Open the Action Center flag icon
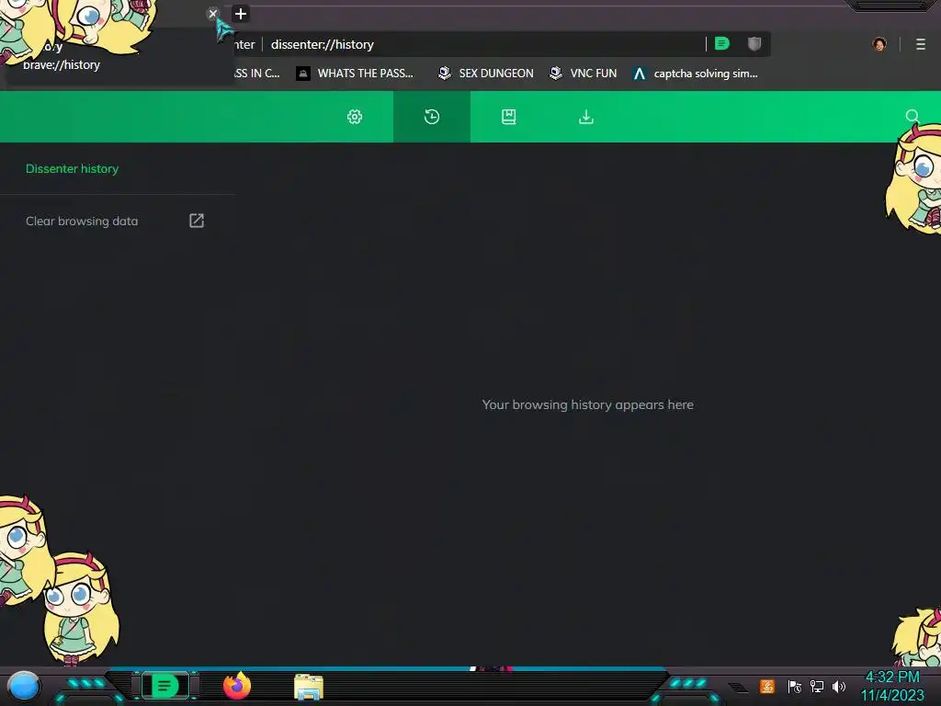Screen dimensions: 941x706 pos(795,686)
